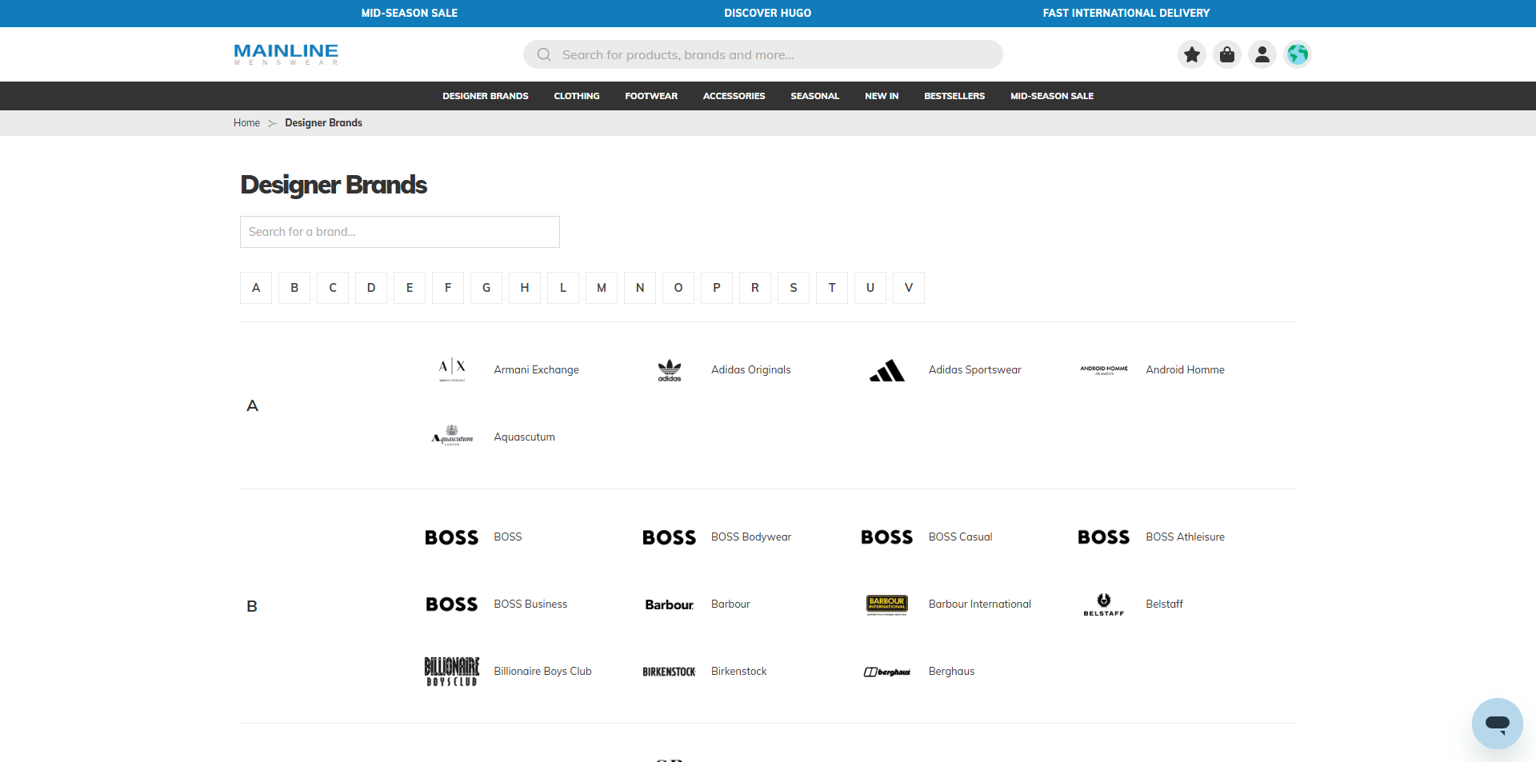
Task: Open the account profile icon
Action: [1262, 54]
